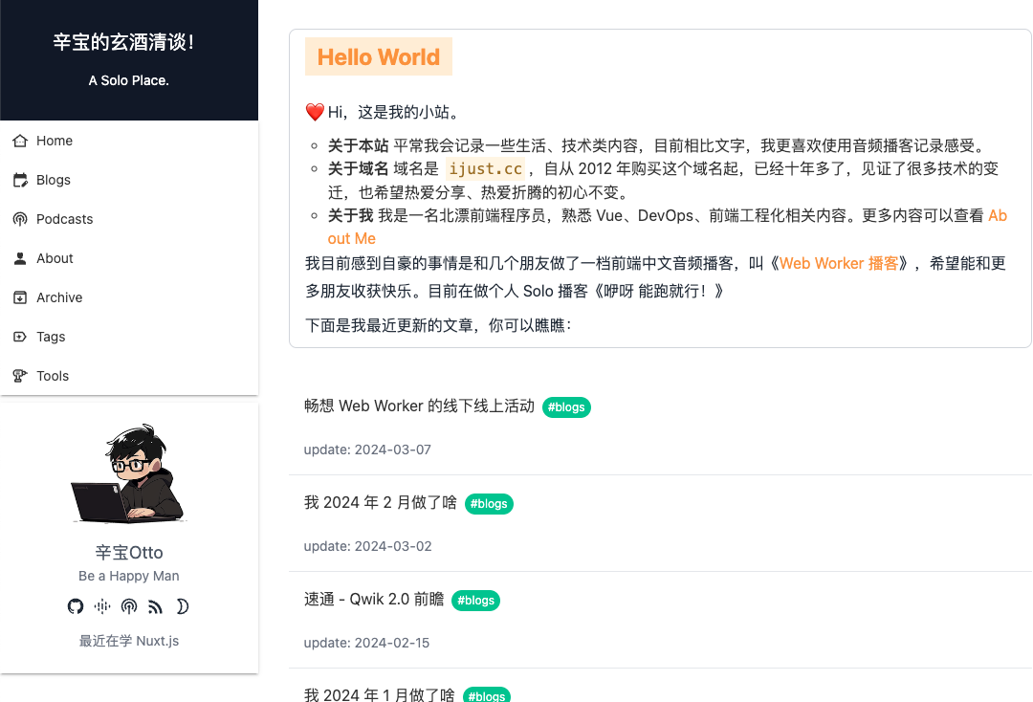Image resolution: width=1033 pixels, height=702 pixels.
Task: Open the Podcasts menu item
Action: 129,219
